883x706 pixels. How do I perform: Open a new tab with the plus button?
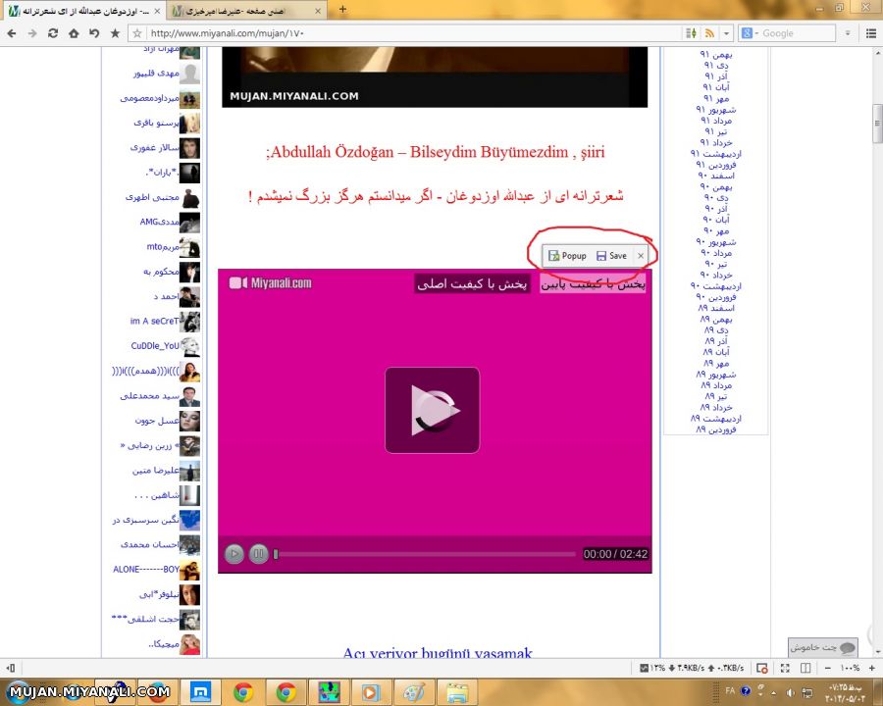342,10
